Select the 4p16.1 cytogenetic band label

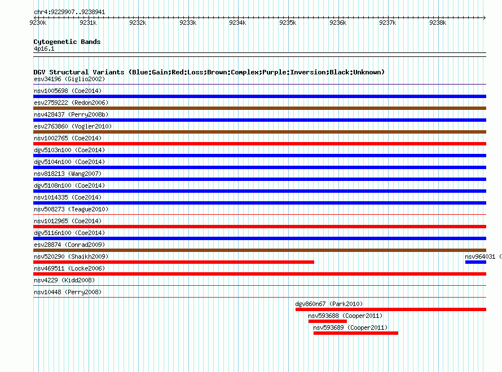tap(44, 49)
